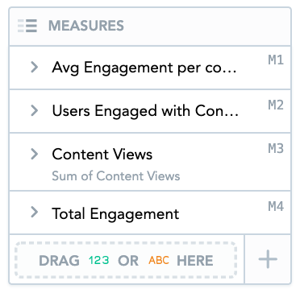Select the Avg Engagement per co… measure
The image size is (300, 293).
tap(144, 68)
